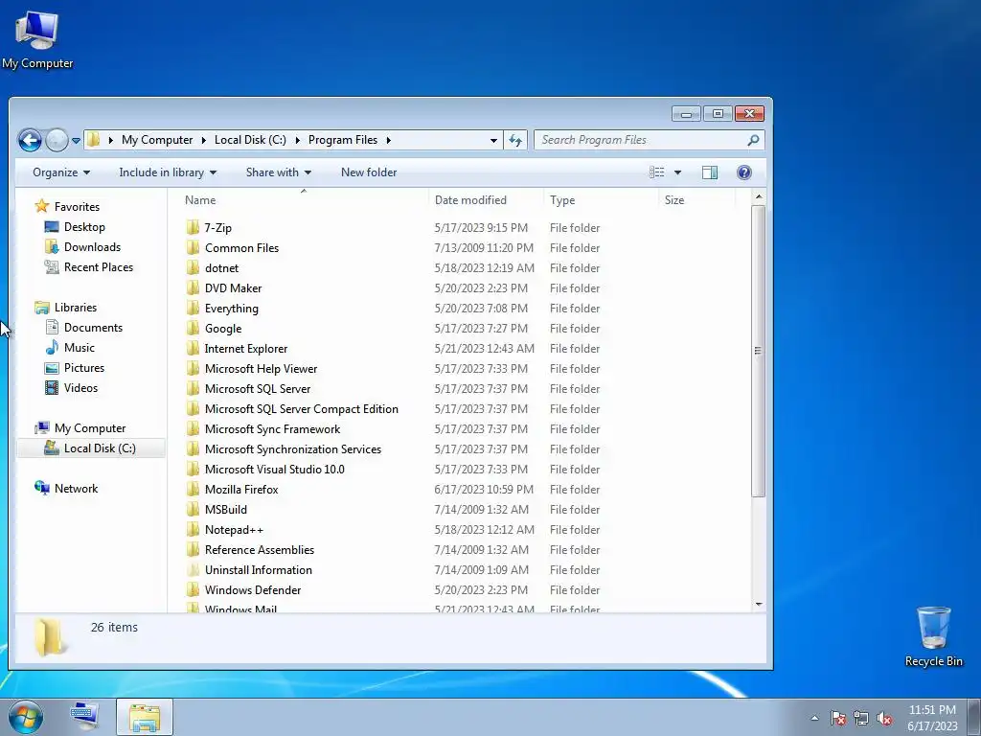
Task: Select the DVD Maker folder name
Action: point(233,287)
